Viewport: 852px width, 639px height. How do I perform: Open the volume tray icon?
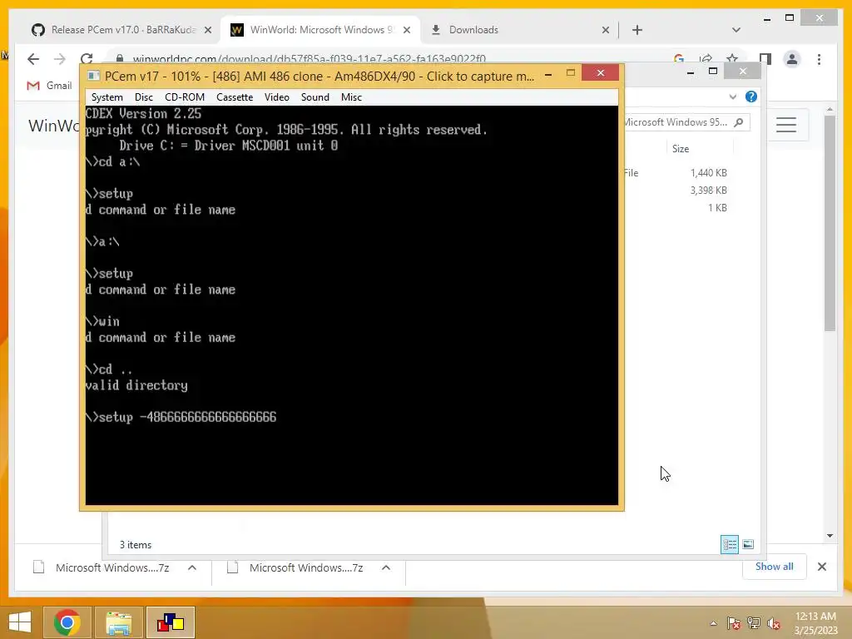(x=773, y=623)
